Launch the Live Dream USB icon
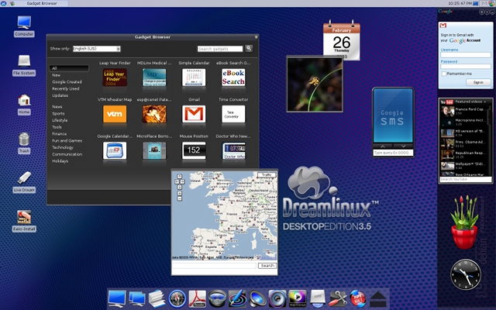The height and width of the screenshot is (310, 496). click(x=24, y=178)
